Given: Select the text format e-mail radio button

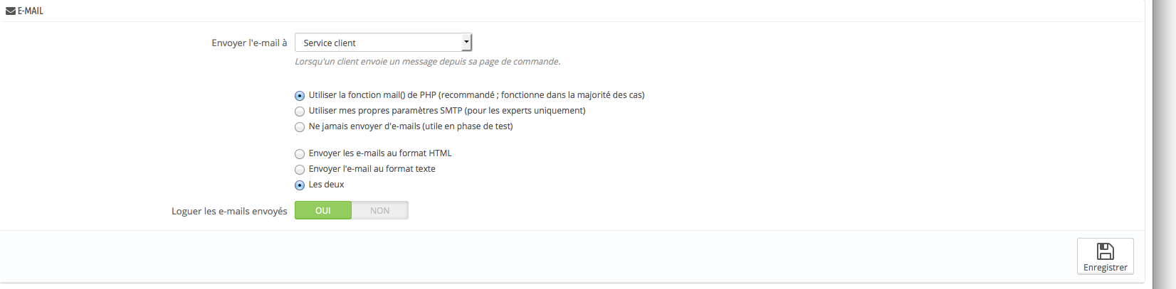Looking at the screenshot, I should 300,170.
